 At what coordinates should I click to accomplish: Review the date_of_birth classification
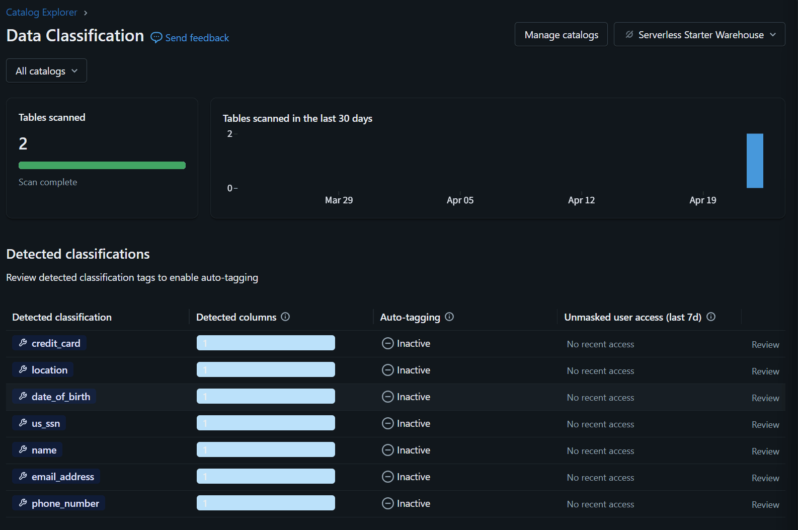(765, 398)
